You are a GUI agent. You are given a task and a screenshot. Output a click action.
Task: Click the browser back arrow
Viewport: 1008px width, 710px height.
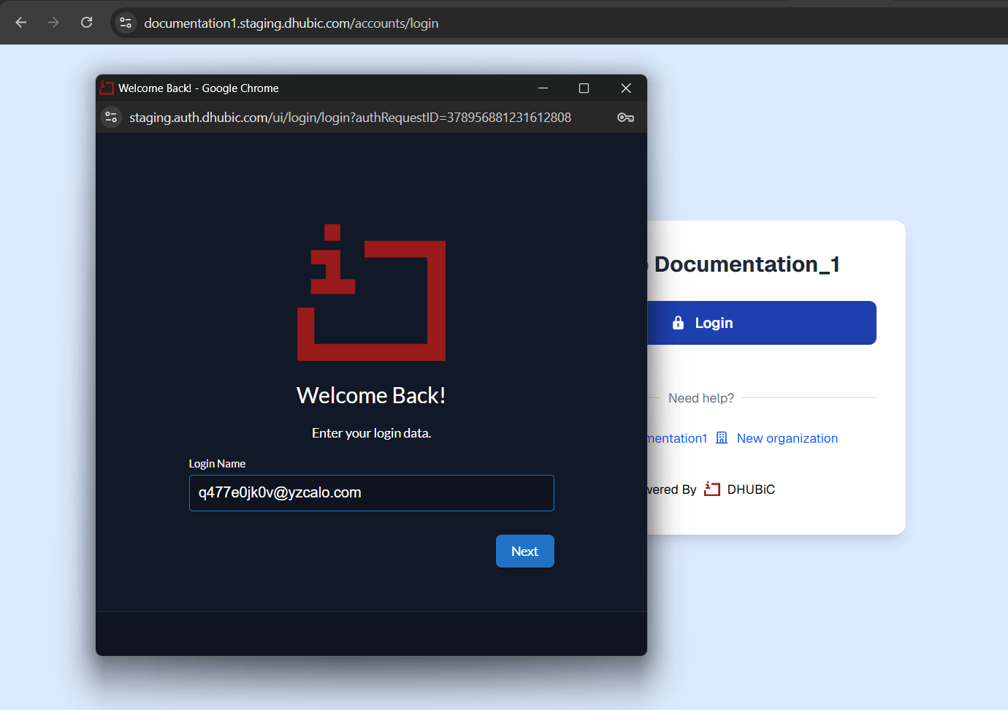tap(21, 23)
